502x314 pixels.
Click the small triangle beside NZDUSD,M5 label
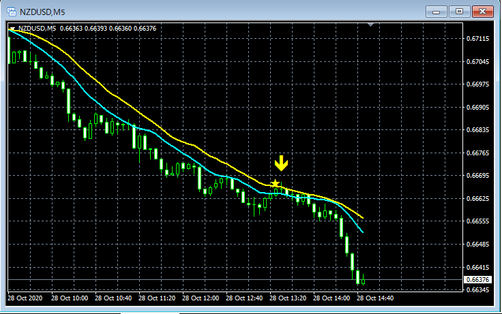(12, 29)
